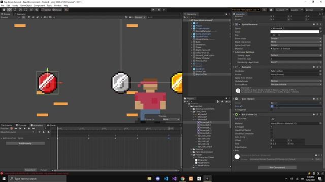Viewport: 325px width, 182px height.
Task: Open Chrome from the taskbar
Action: tap(183, 178)
